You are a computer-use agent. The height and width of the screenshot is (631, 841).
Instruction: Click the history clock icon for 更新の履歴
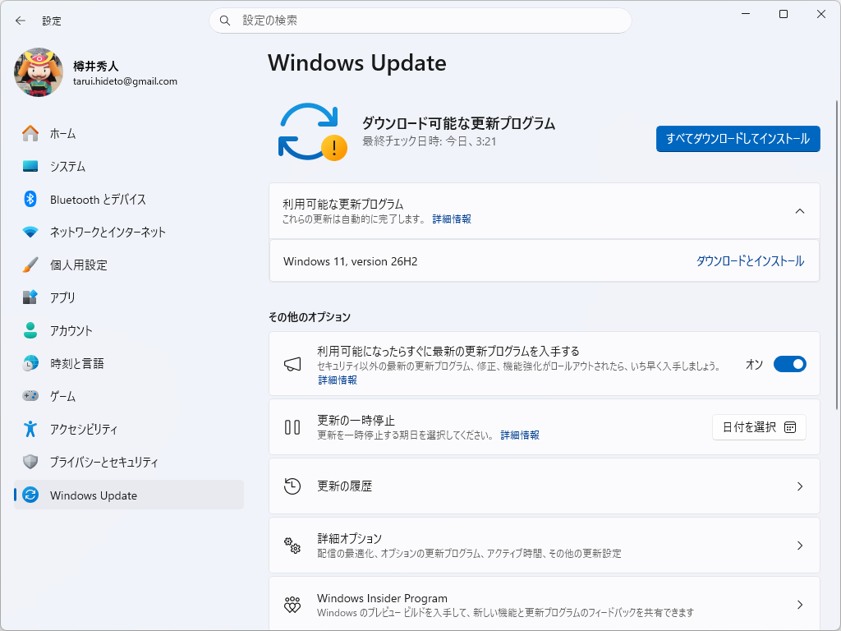click(x=292, y=486)
